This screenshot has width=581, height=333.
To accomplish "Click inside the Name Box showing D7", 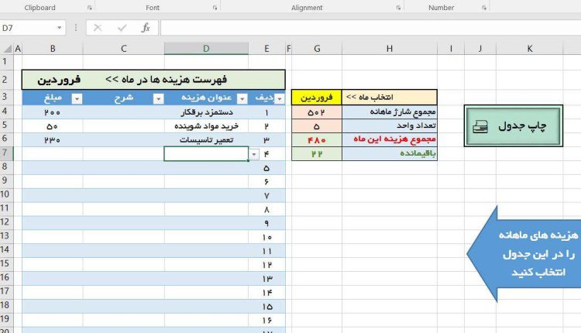I will click(28, 28).
